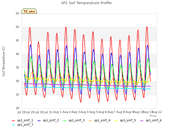Viewport: 173px width, 130px height.
Task: Click the Jul 31 x-axis label
Action: point(49,112)
